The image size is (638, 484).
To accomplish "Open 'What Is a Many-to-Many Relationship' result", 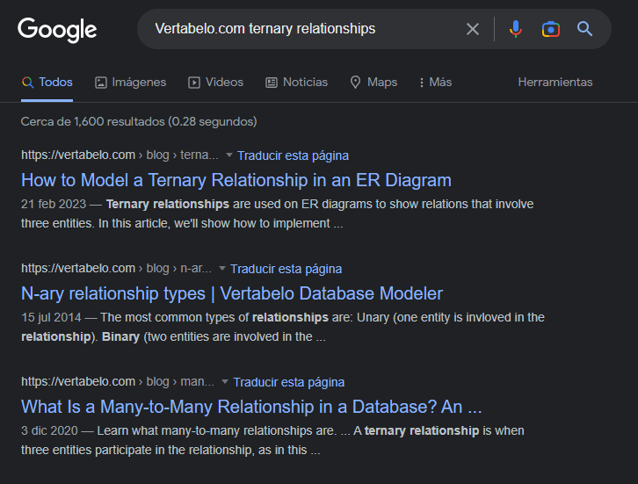I will click(251, 407).
